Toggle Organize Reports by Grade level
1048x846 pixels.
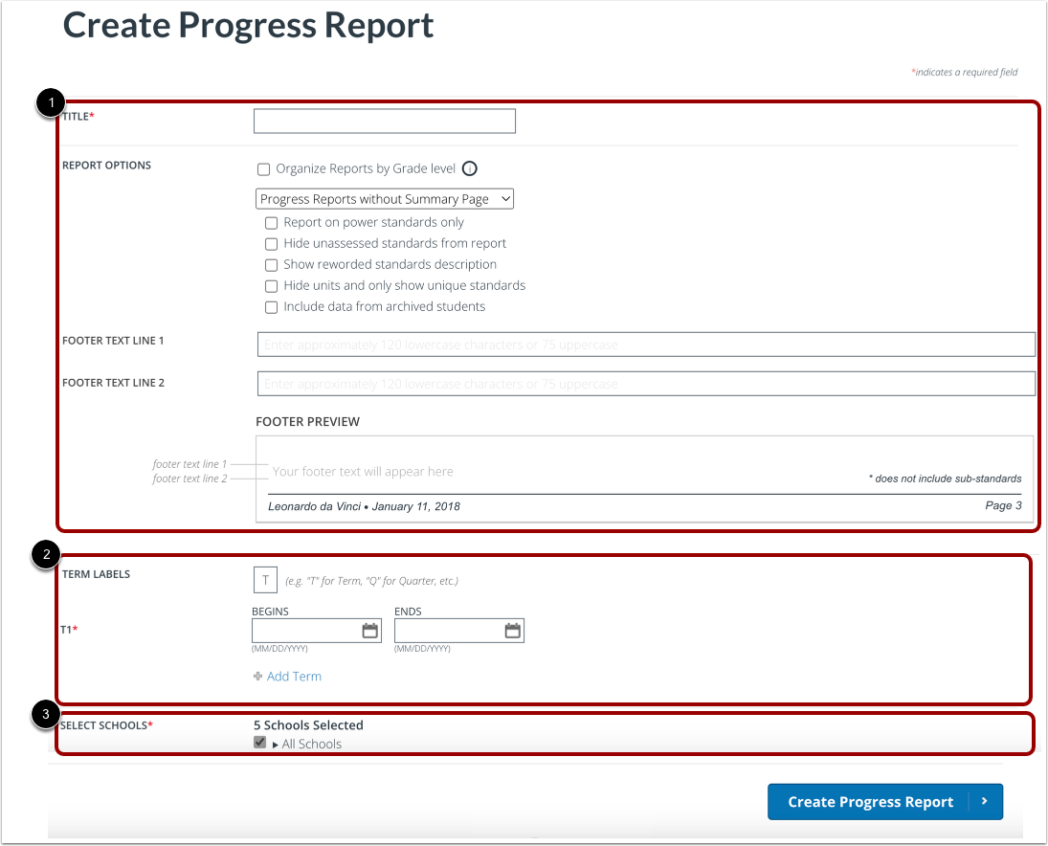(x=263, y=168)
